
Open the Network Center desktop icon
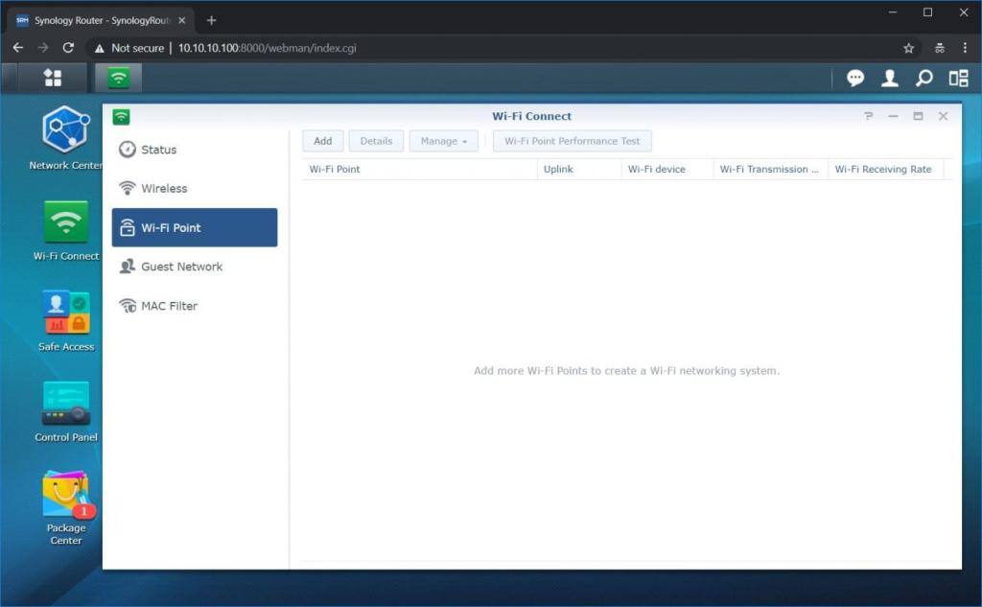[65, 138]
